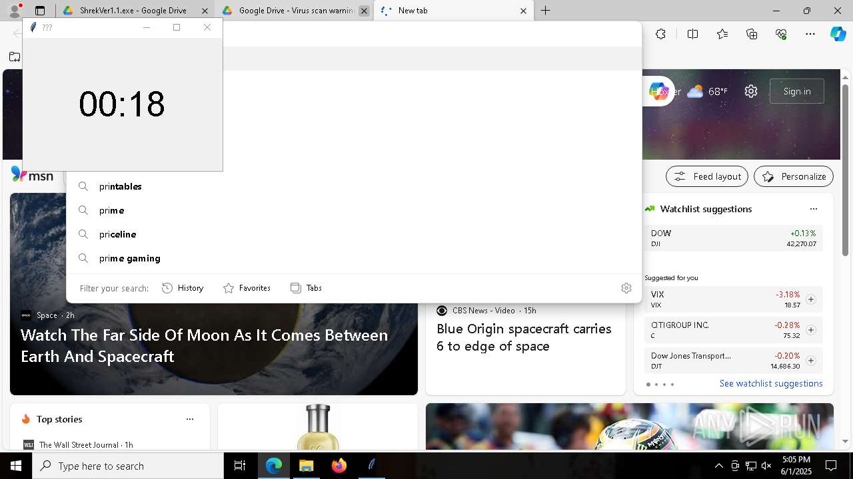Image resolution: width=853 pixels, height=479 pixels.
Task: Filter the search by Tabs
Action: (x=306, y=288)
